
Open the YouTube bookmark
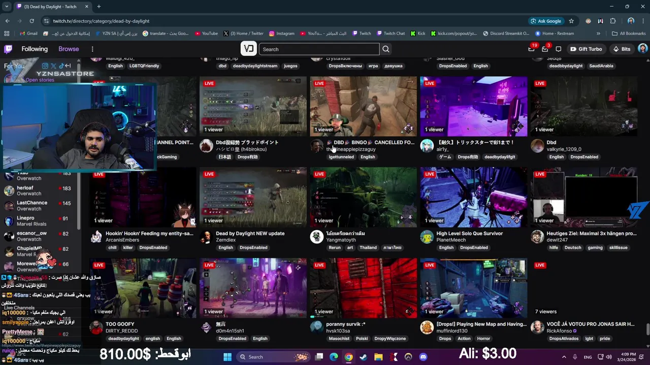[206, 33]
